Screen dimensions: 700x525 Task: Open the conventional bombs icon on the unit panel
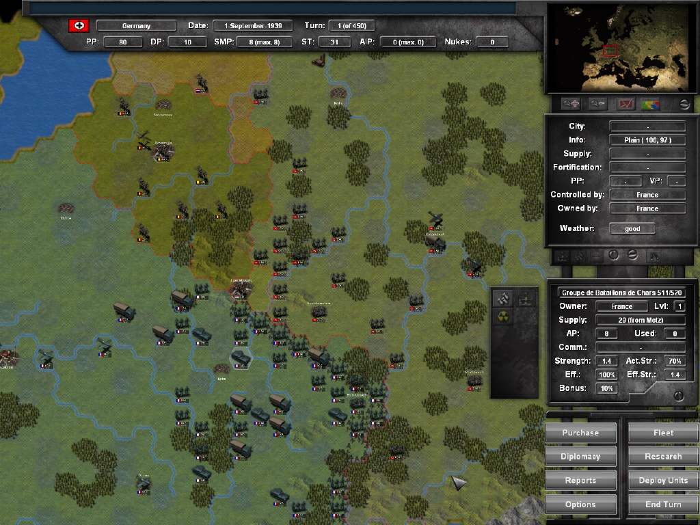(x=502, y=298)
